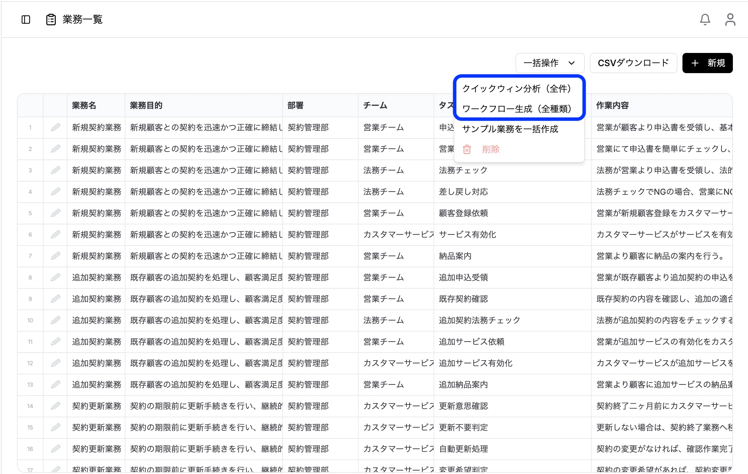Click the 法務チェック task cell
748x474 pixels.
[513, 171]
